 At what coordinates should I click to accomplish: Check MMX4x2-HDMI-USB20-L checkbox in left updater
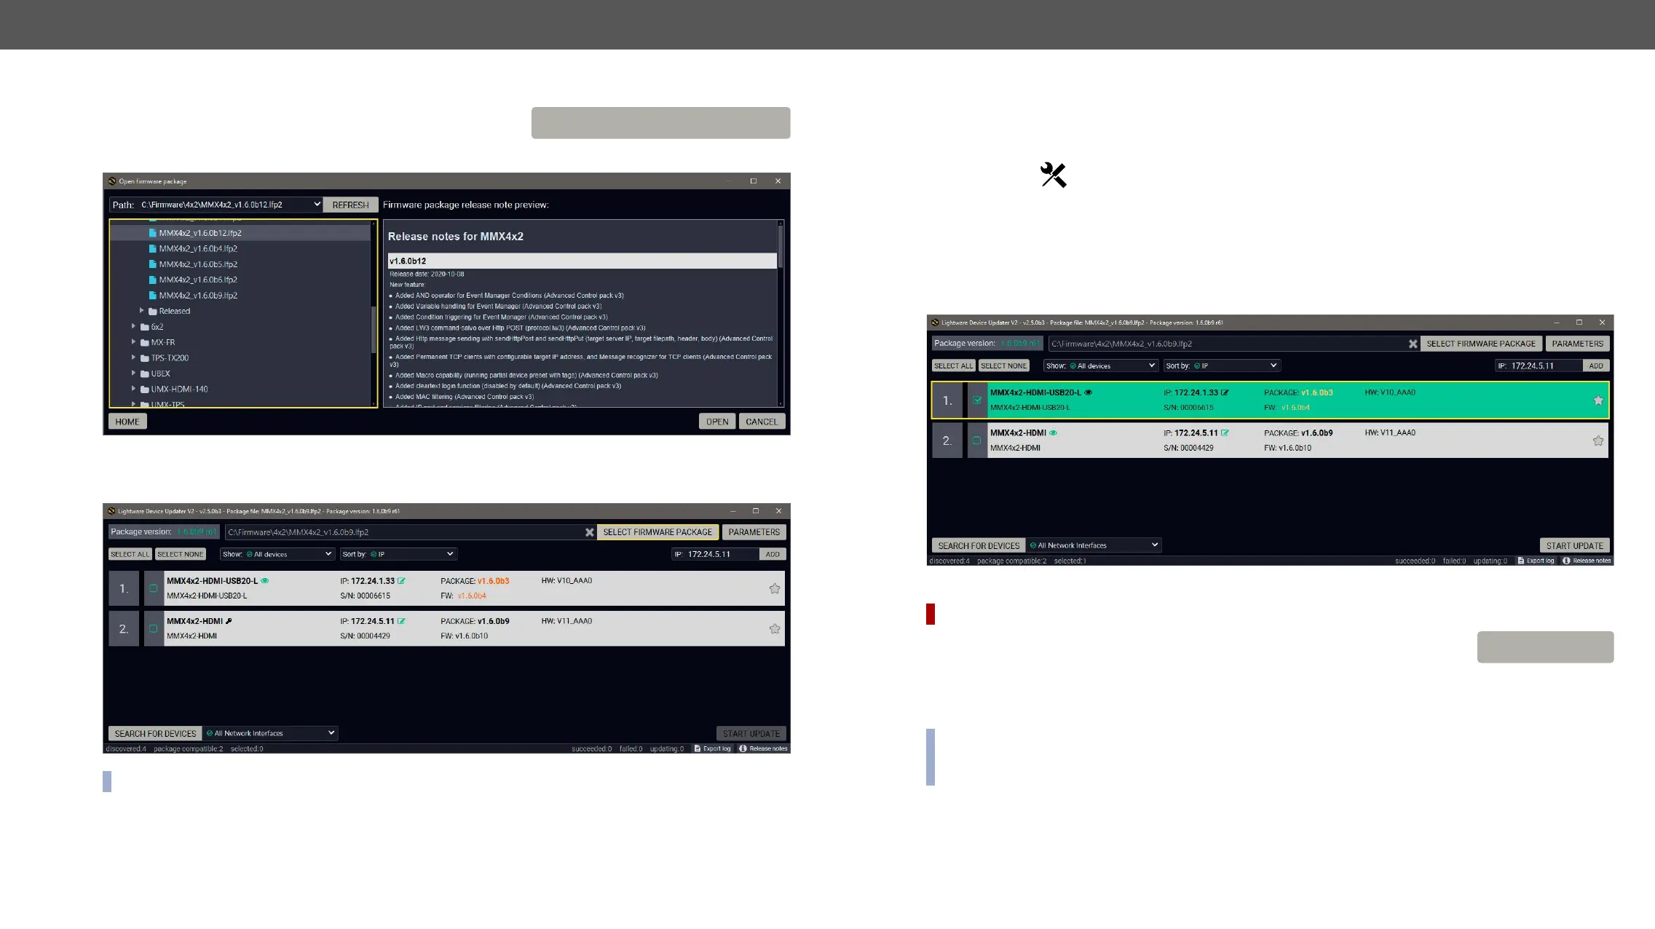click(x=153, y=588)
